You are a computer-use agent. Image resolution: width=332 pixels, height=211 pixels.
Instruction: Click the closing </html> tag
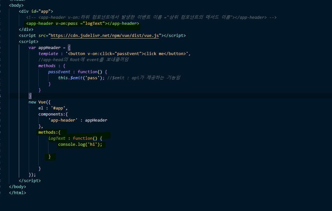18,193
